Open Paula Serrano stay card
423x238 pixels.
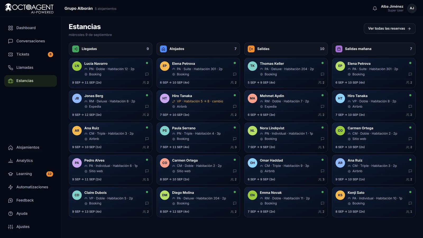tap(198, 138)
